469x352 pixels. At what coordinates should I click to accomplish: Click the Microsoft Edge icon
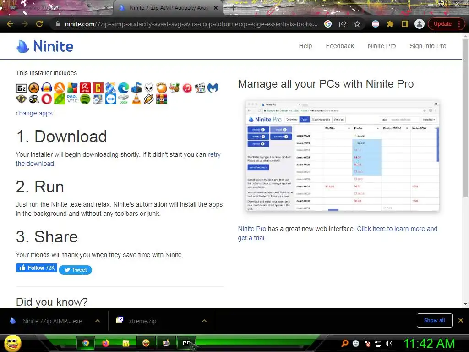point(123,88)
